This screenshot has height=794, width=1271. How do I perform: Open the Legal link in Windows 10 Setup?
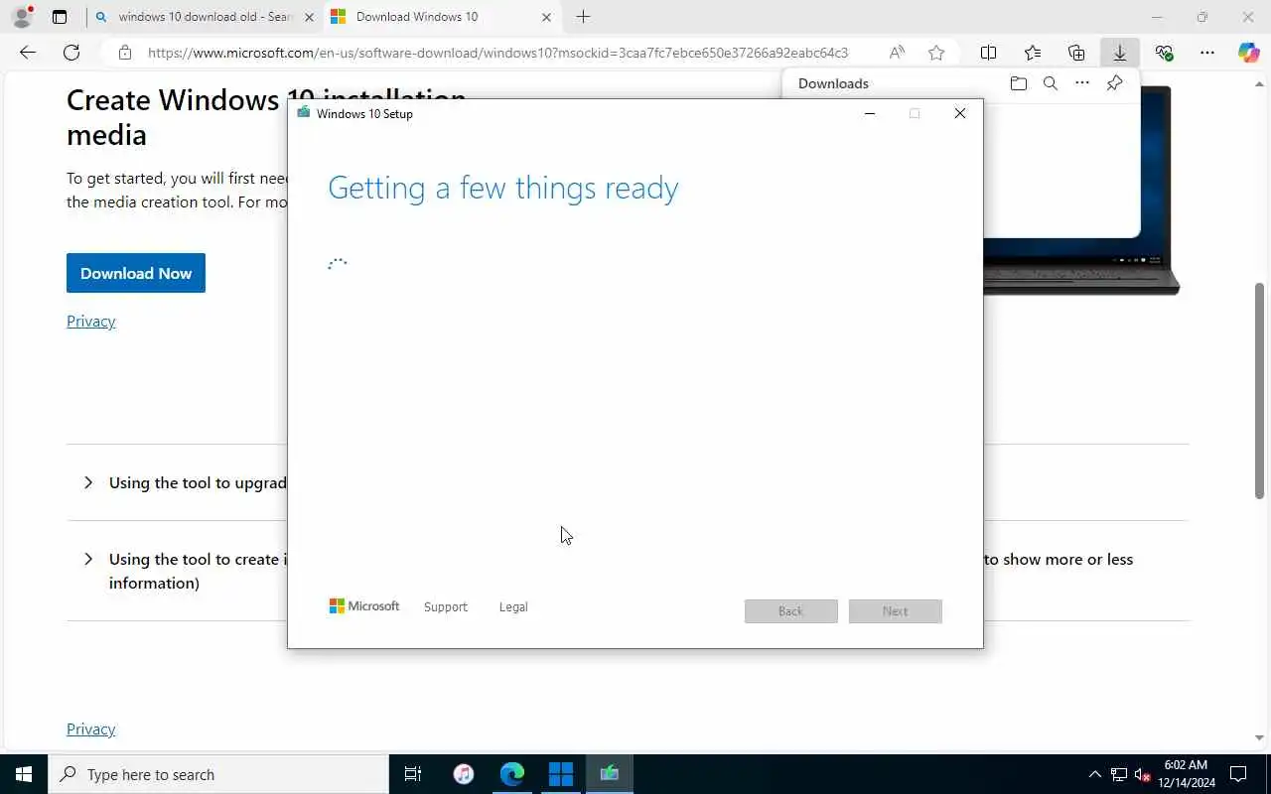pyautogui.click(x=513, y=606)
